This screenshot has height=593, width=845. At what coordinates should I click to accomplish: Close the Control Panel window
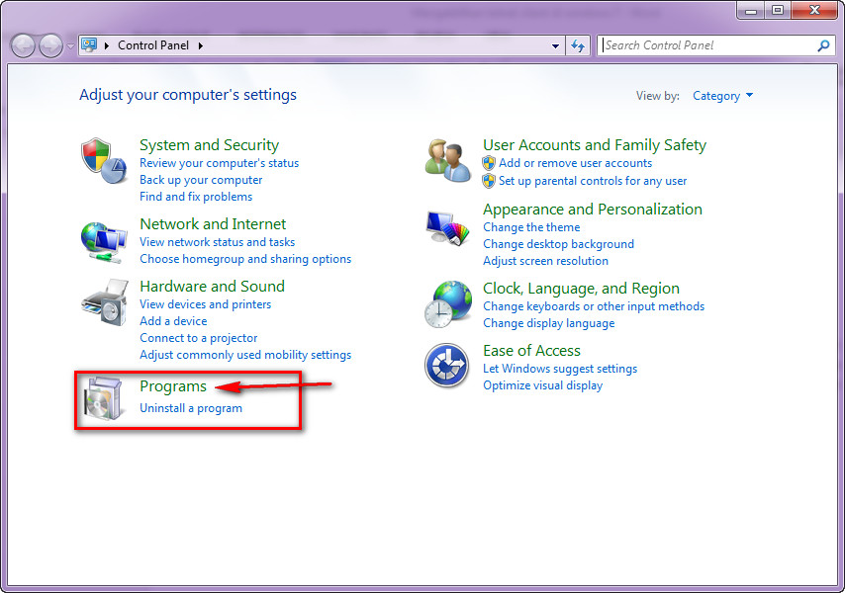pos(815,10)
